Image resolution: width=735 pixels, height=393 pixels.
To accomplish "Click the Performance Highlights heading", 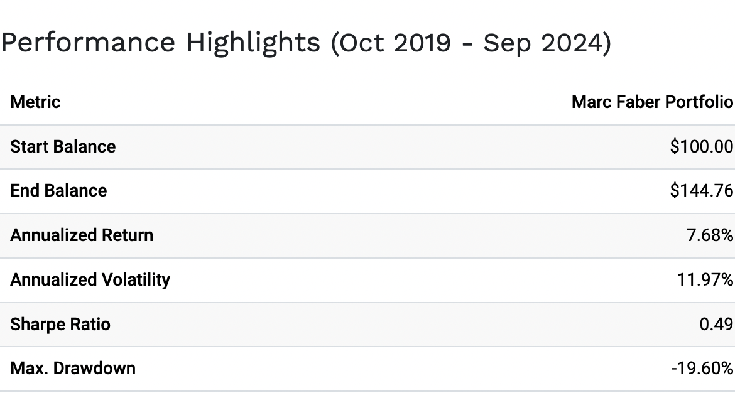I will click(306, 43).
